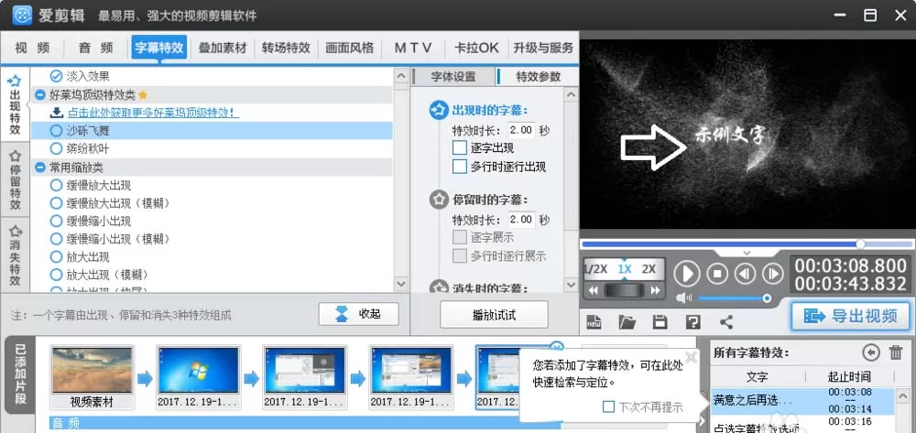Viewport: 916px width, 433px height.
Task: Save project with the floppy disk icon
Action: (660, 321)
